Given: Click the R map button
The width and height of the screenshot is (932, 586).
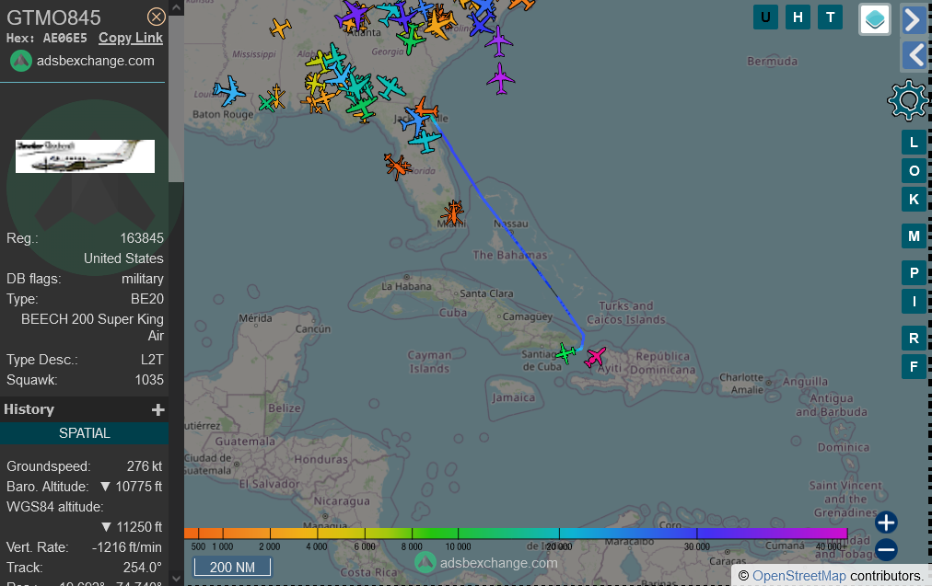Looking at the screenshot, I should coord(914,339).
